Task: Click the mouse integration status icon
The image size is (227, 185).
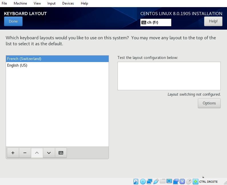Action: click(189, 182)
